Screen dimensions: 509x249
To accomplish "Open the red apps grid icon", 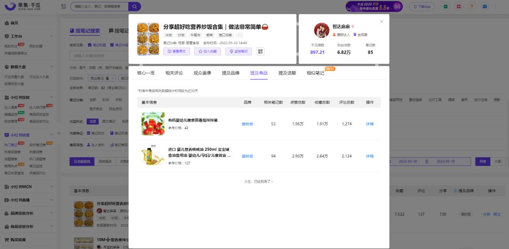I will coord(459,7).
